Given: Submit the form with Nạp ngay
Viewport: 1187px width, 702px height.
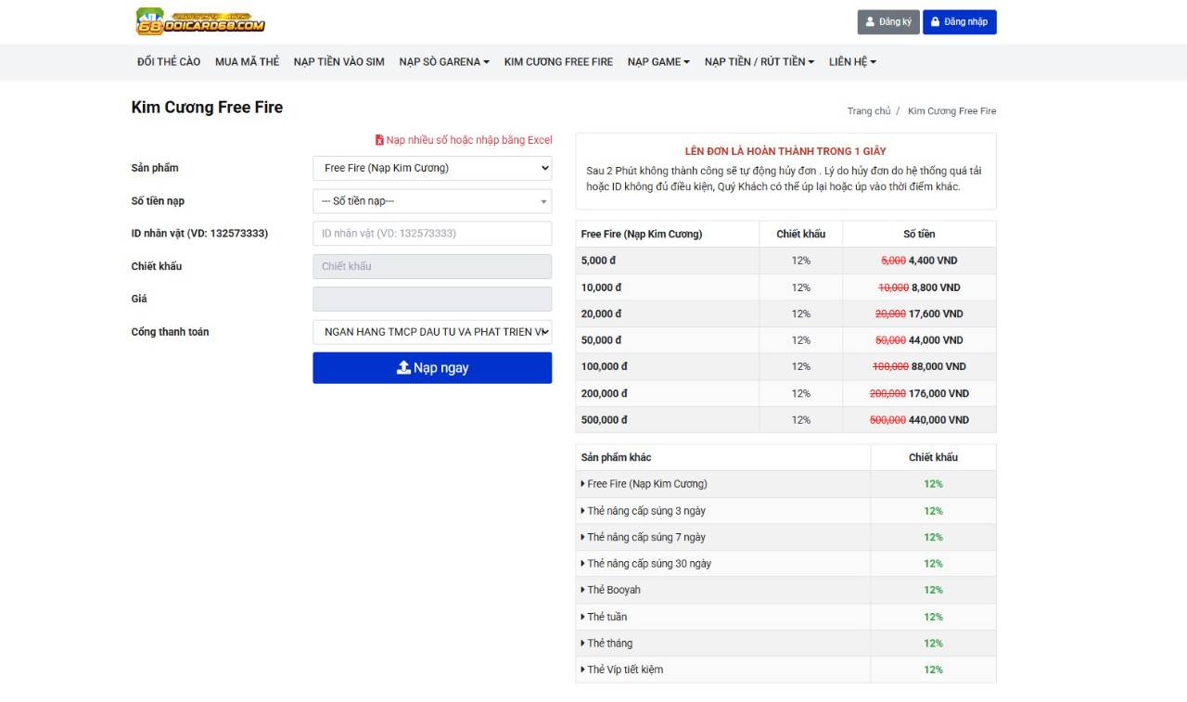Looking at the screenshot, I should click(x=432, y=368).
